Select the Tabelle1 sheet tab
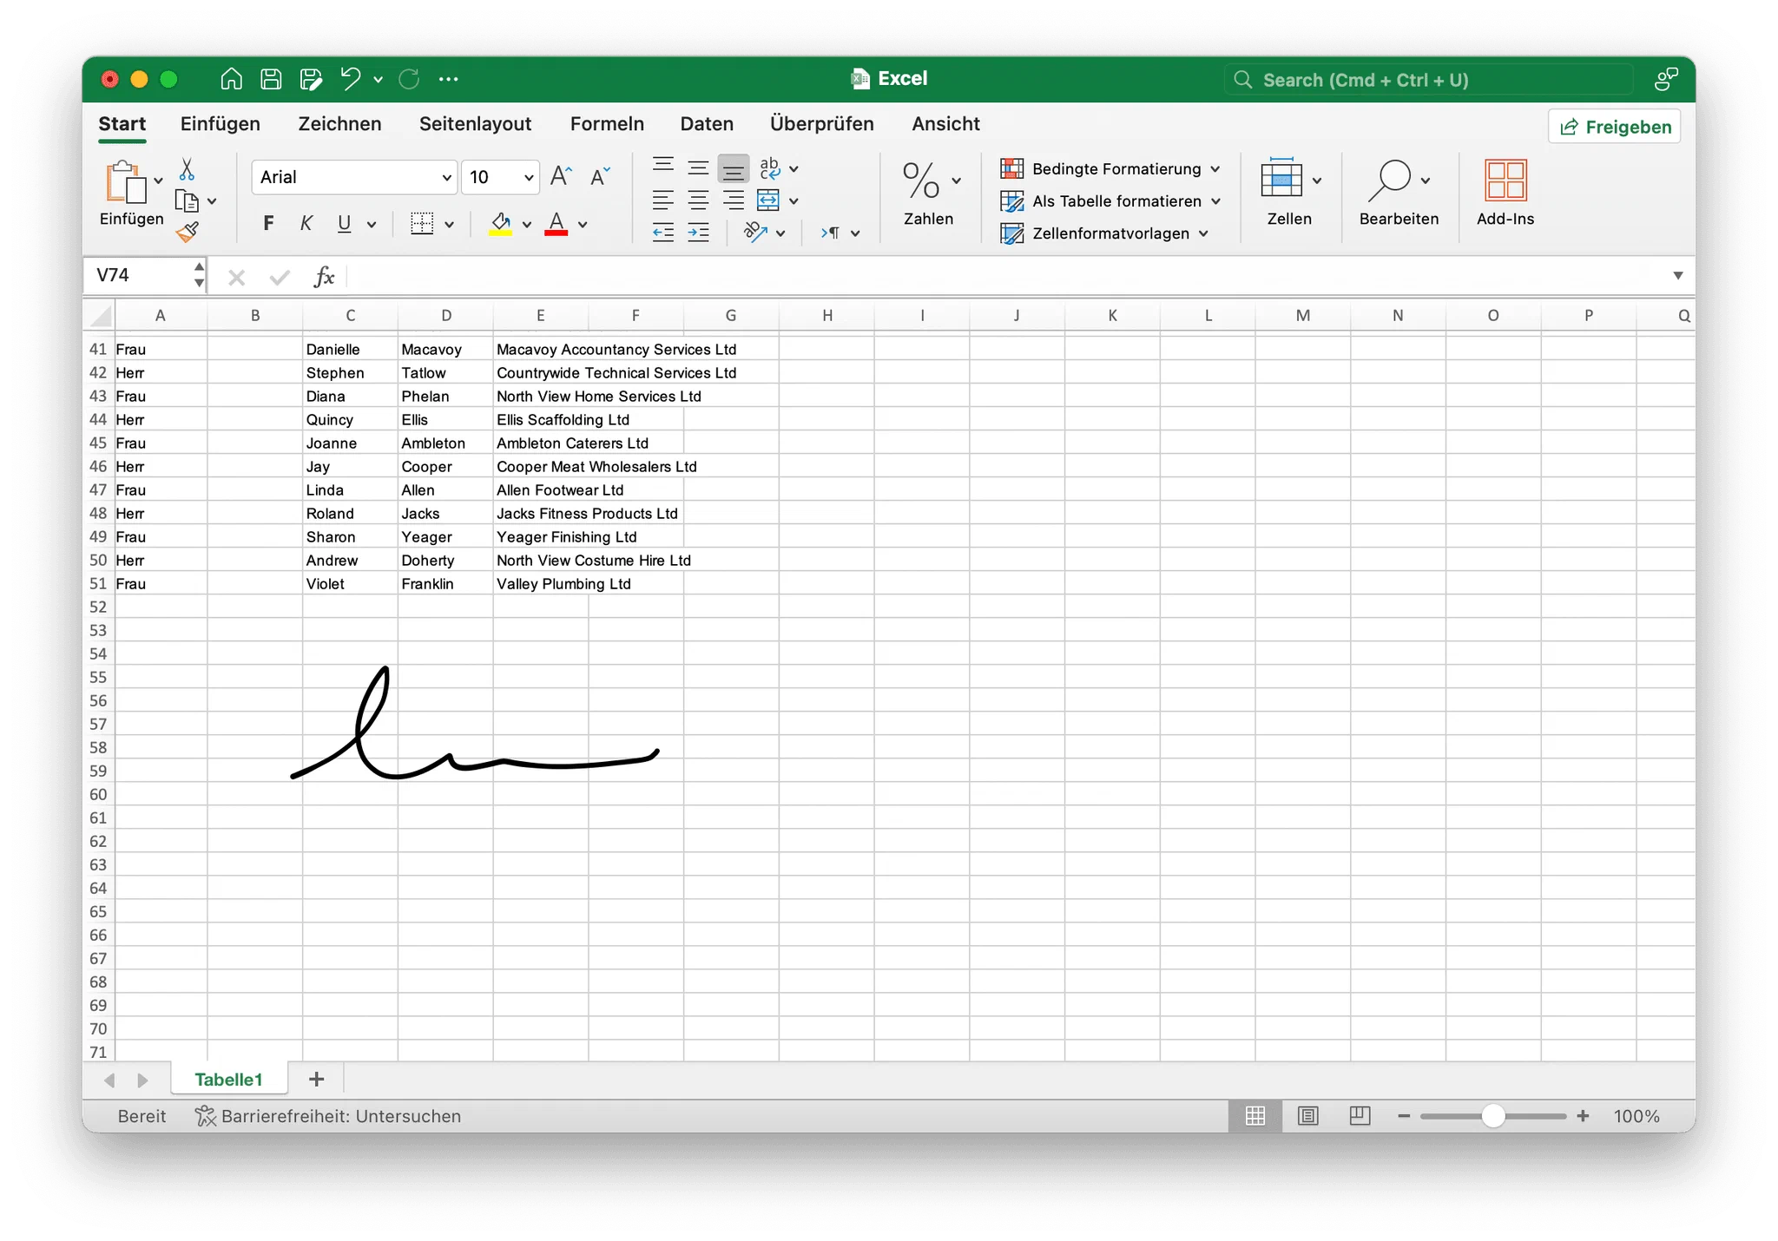 [x=228, y=1079]
